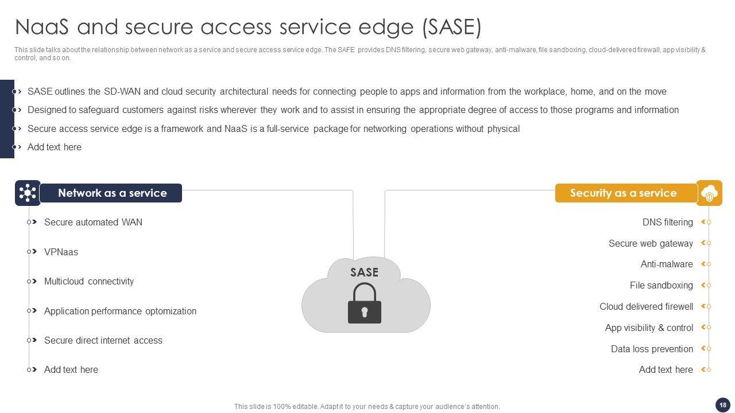Click the network hub icon

tap(28, 193)
